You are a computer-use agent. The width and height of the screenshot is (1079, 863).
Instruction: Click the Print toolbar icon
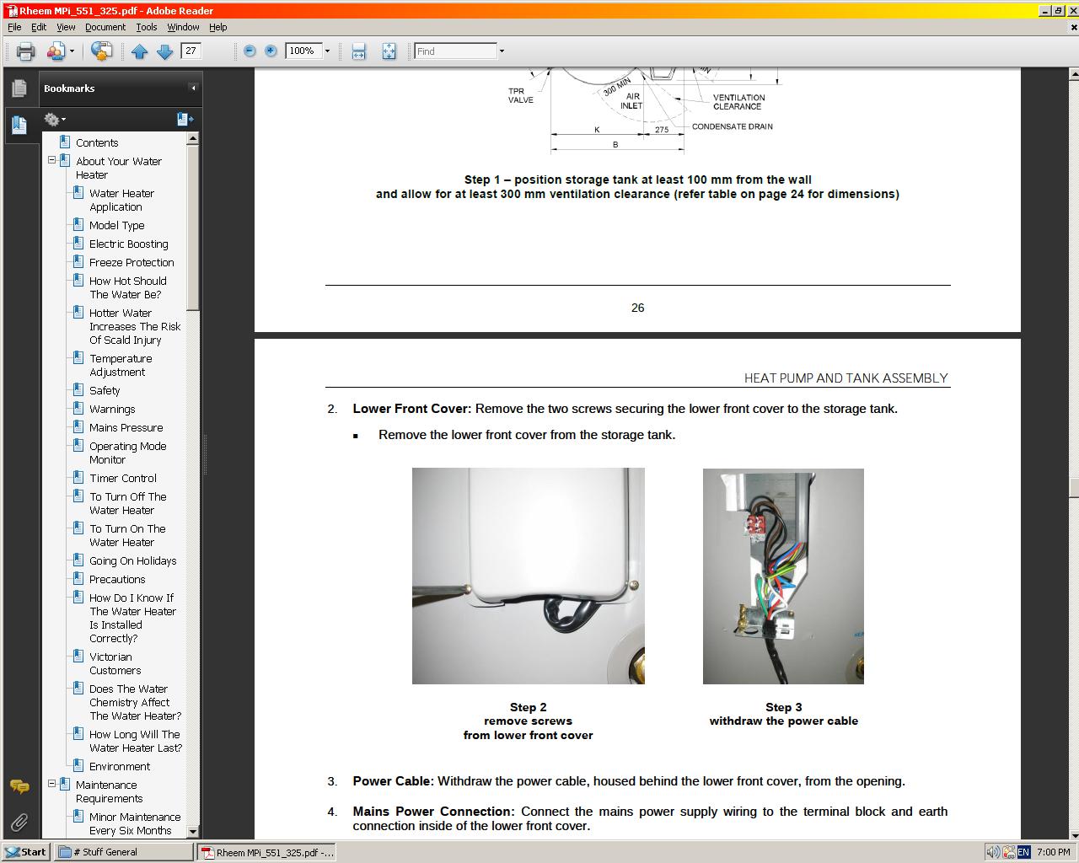point(25,51)
